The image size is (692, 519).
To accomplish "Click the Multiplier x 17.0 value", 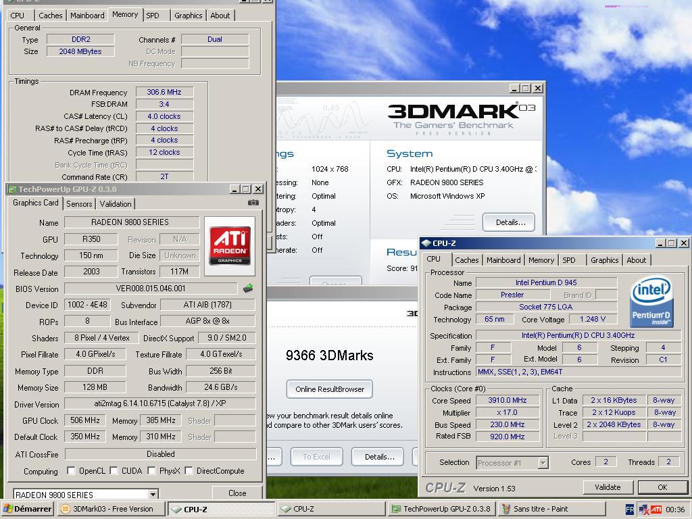I will [x=507, y=413].
